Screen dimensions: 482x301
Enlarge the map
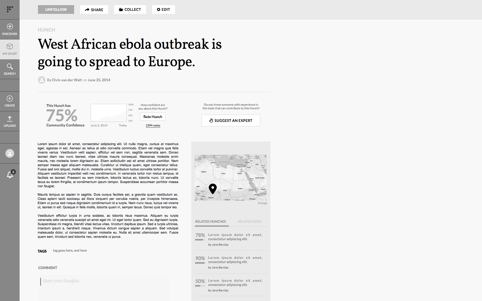262,203
